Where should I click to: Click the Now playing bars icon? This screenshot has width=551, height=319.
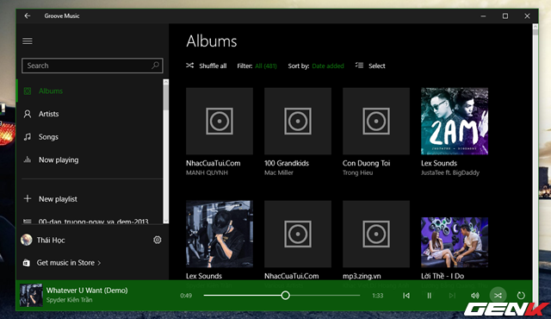28,160
